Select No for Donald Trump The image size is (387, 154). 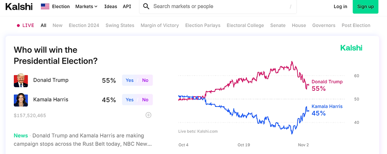click(x=145, y=80)
